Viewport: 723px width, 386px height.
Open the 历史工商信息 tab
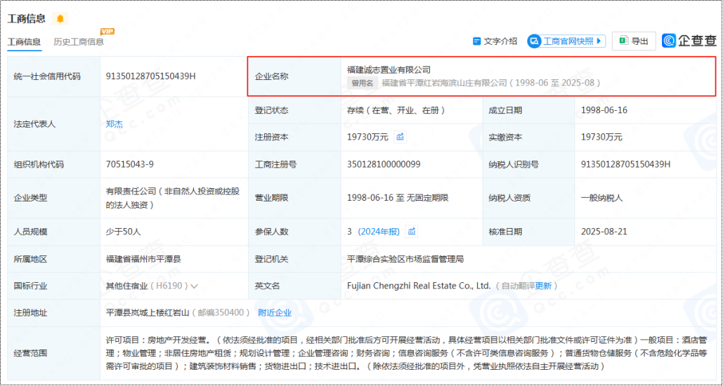pyautogui.click(x=79, y=42)
